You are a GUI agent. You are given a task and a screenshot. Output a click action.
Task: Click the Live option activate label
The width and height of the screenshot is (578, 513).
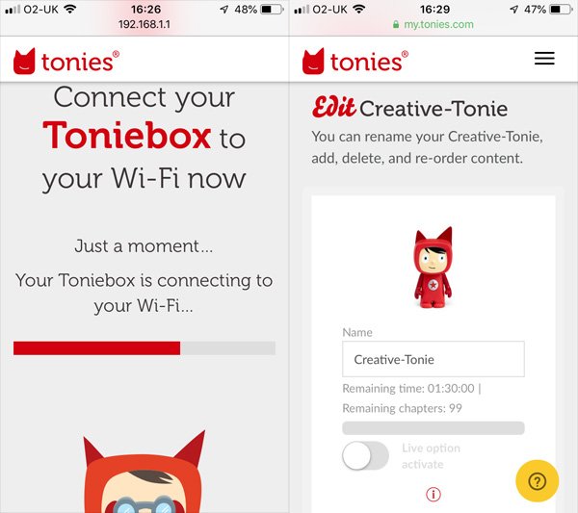(431, 456)
